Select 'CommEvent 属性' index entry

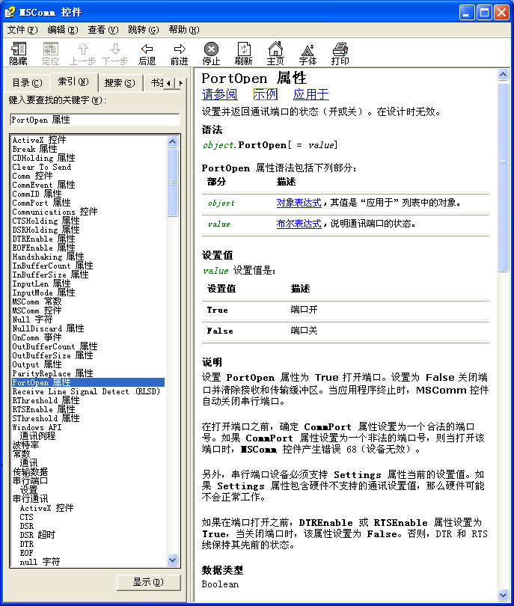click(43, 185)
